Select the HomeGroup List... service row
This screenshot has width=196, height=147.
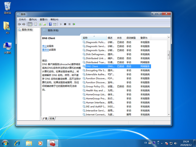coord(116,94)
